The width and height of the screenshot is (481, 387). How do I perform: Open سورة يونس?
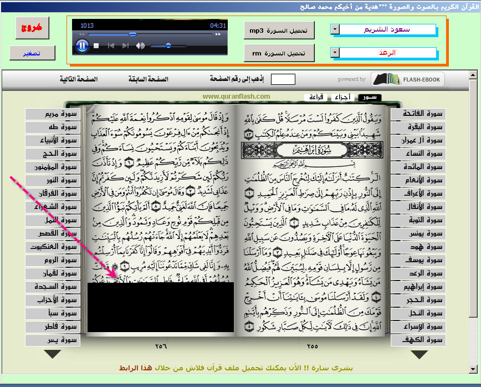pyautogui.click(x=418, y=233)
